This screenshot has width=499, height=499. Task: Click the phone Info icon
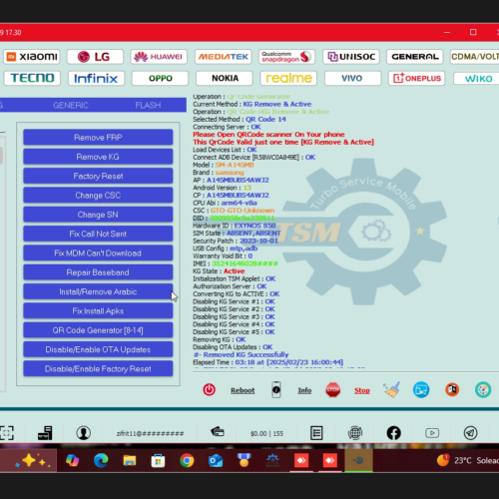pyautogui.click(x=276, y=389)
